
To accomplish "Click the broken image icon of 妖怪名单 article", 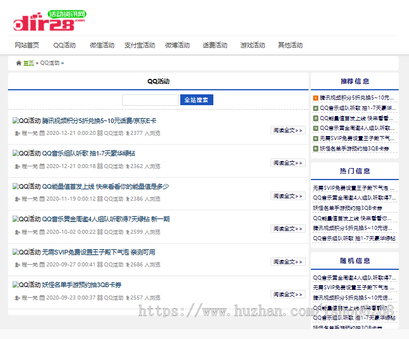I will (x=15, y=285).
